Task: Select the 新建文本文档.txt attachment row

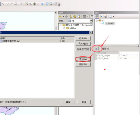Action: [37, 41]
